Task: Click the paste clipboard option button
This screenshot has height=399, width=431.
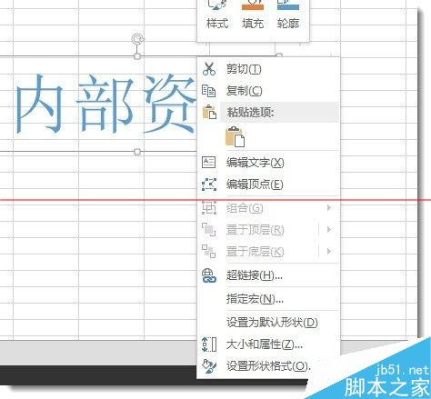Action: 235,137
